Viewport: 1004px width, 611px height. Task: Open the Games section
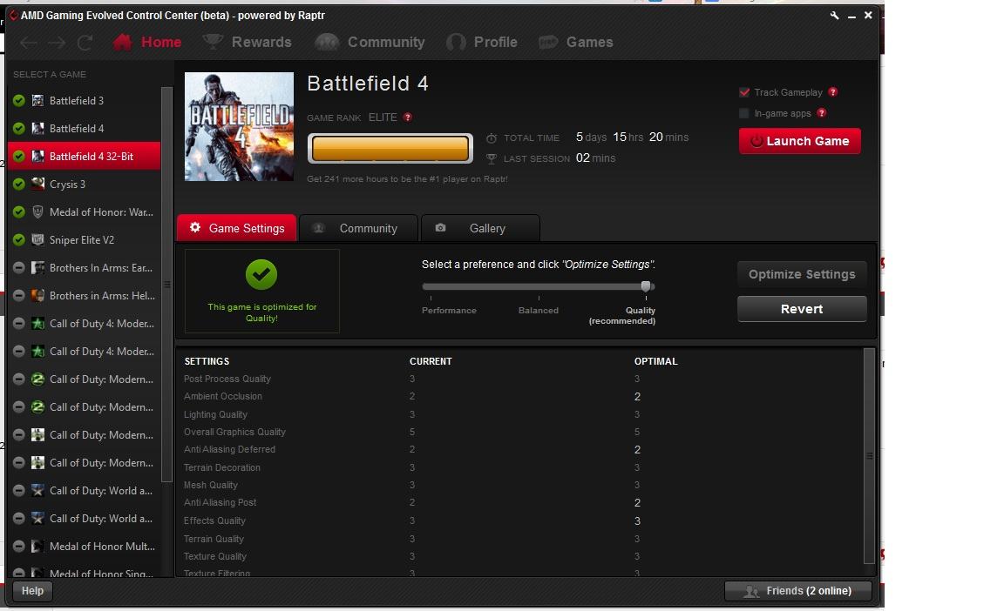pyautogui.click(x=575, y=42)
